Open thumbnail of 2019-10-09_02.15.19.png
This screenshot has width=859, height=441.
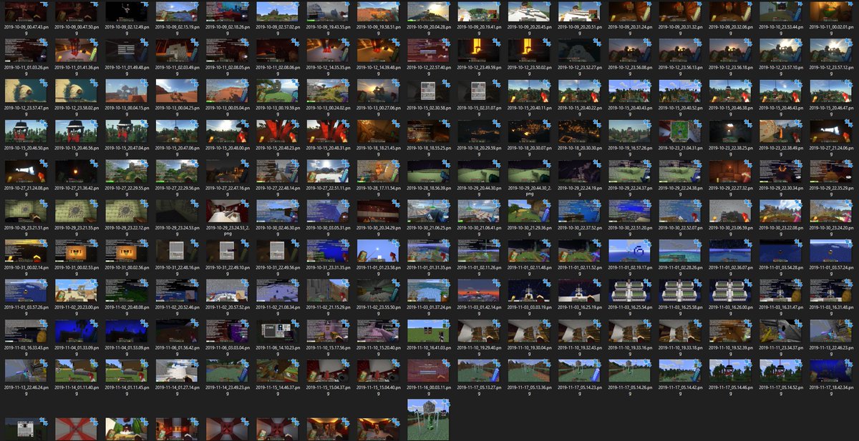pyautogui.click(x=176, y=11)
